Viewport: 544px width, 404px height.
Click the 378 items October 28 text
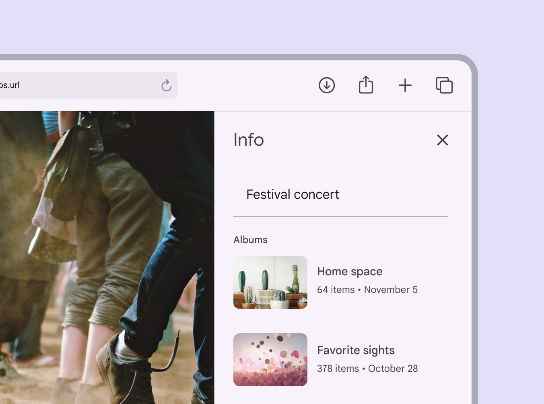click(x=367, y=369)
